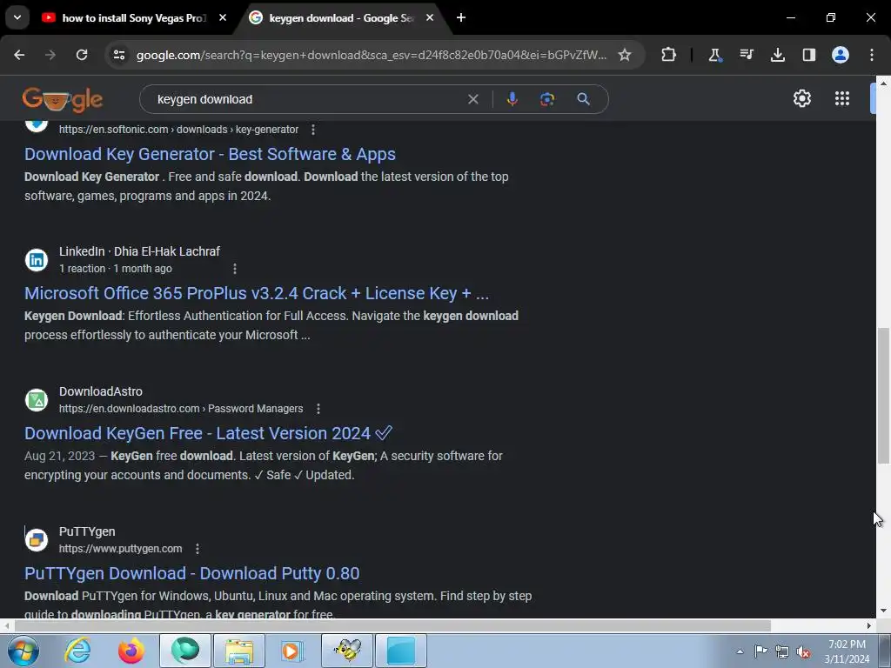Click the DownloadAstro favicon

tap(37, 400)
